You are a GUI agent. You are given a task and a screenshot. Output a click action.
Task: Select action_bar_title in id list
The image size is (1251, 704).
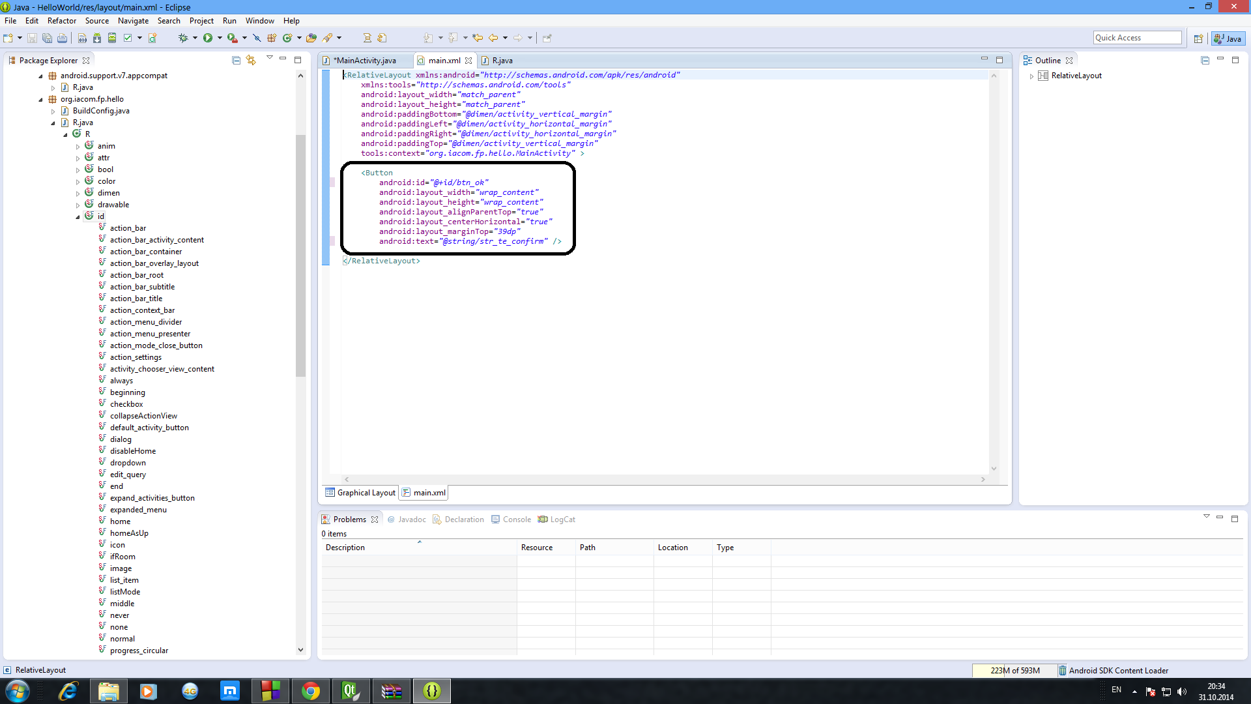136,299
